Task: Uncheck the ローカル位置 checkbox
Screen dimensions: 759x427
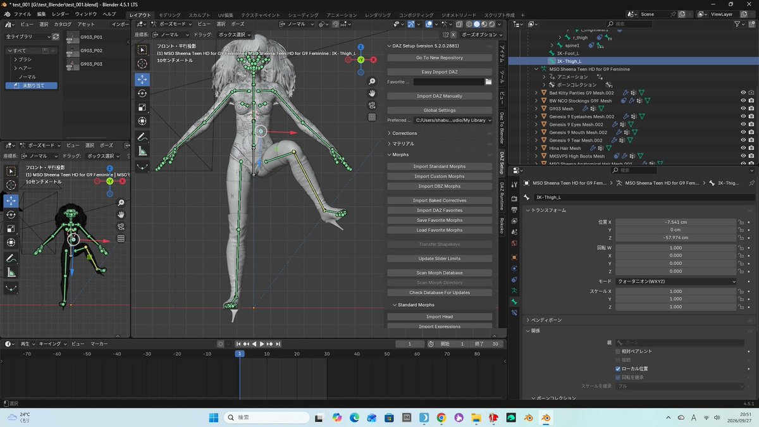Action: click(618, 368)
